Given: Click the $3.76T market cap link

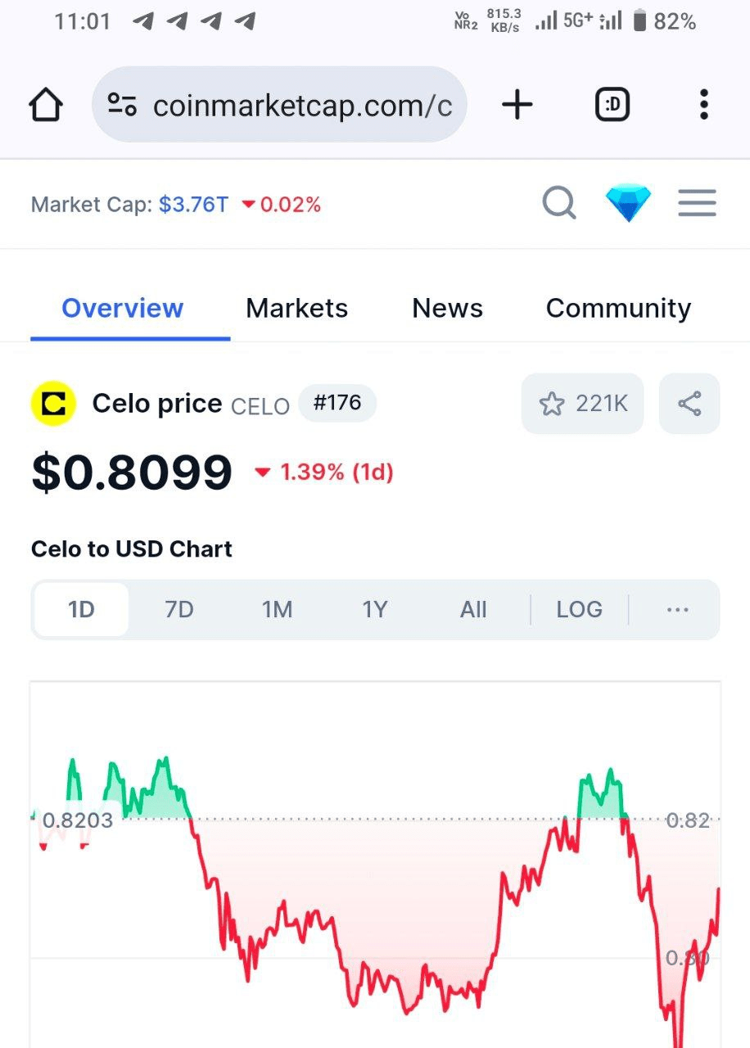Looking at the screenshot, I should [x=194, y=204].
